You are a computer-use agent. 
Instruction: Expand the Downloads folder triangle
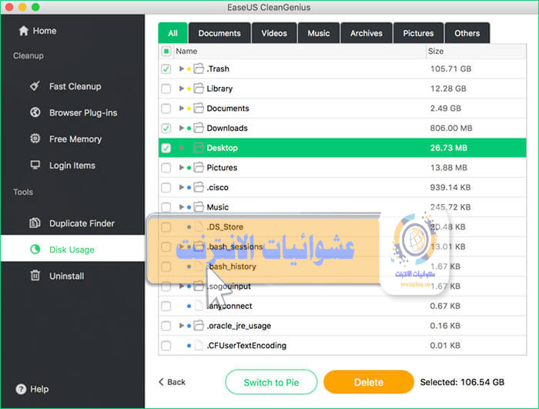click(x=182, y=128)
